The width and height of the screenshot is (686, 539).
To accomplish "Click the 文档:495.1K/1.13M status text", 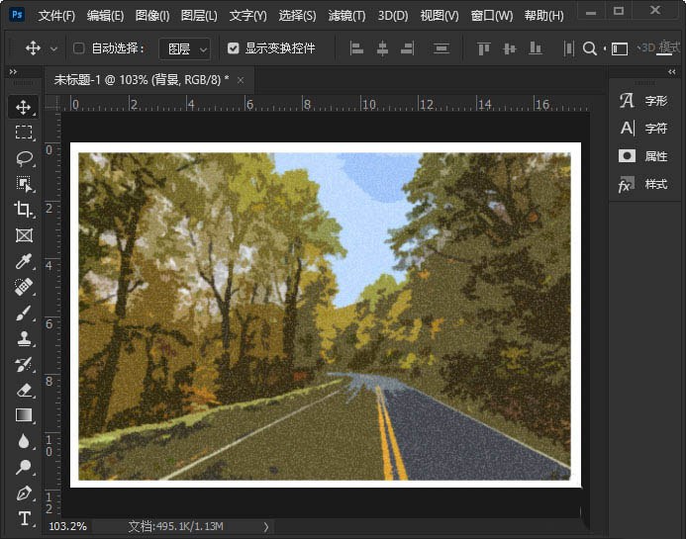I will pos(176,526).
